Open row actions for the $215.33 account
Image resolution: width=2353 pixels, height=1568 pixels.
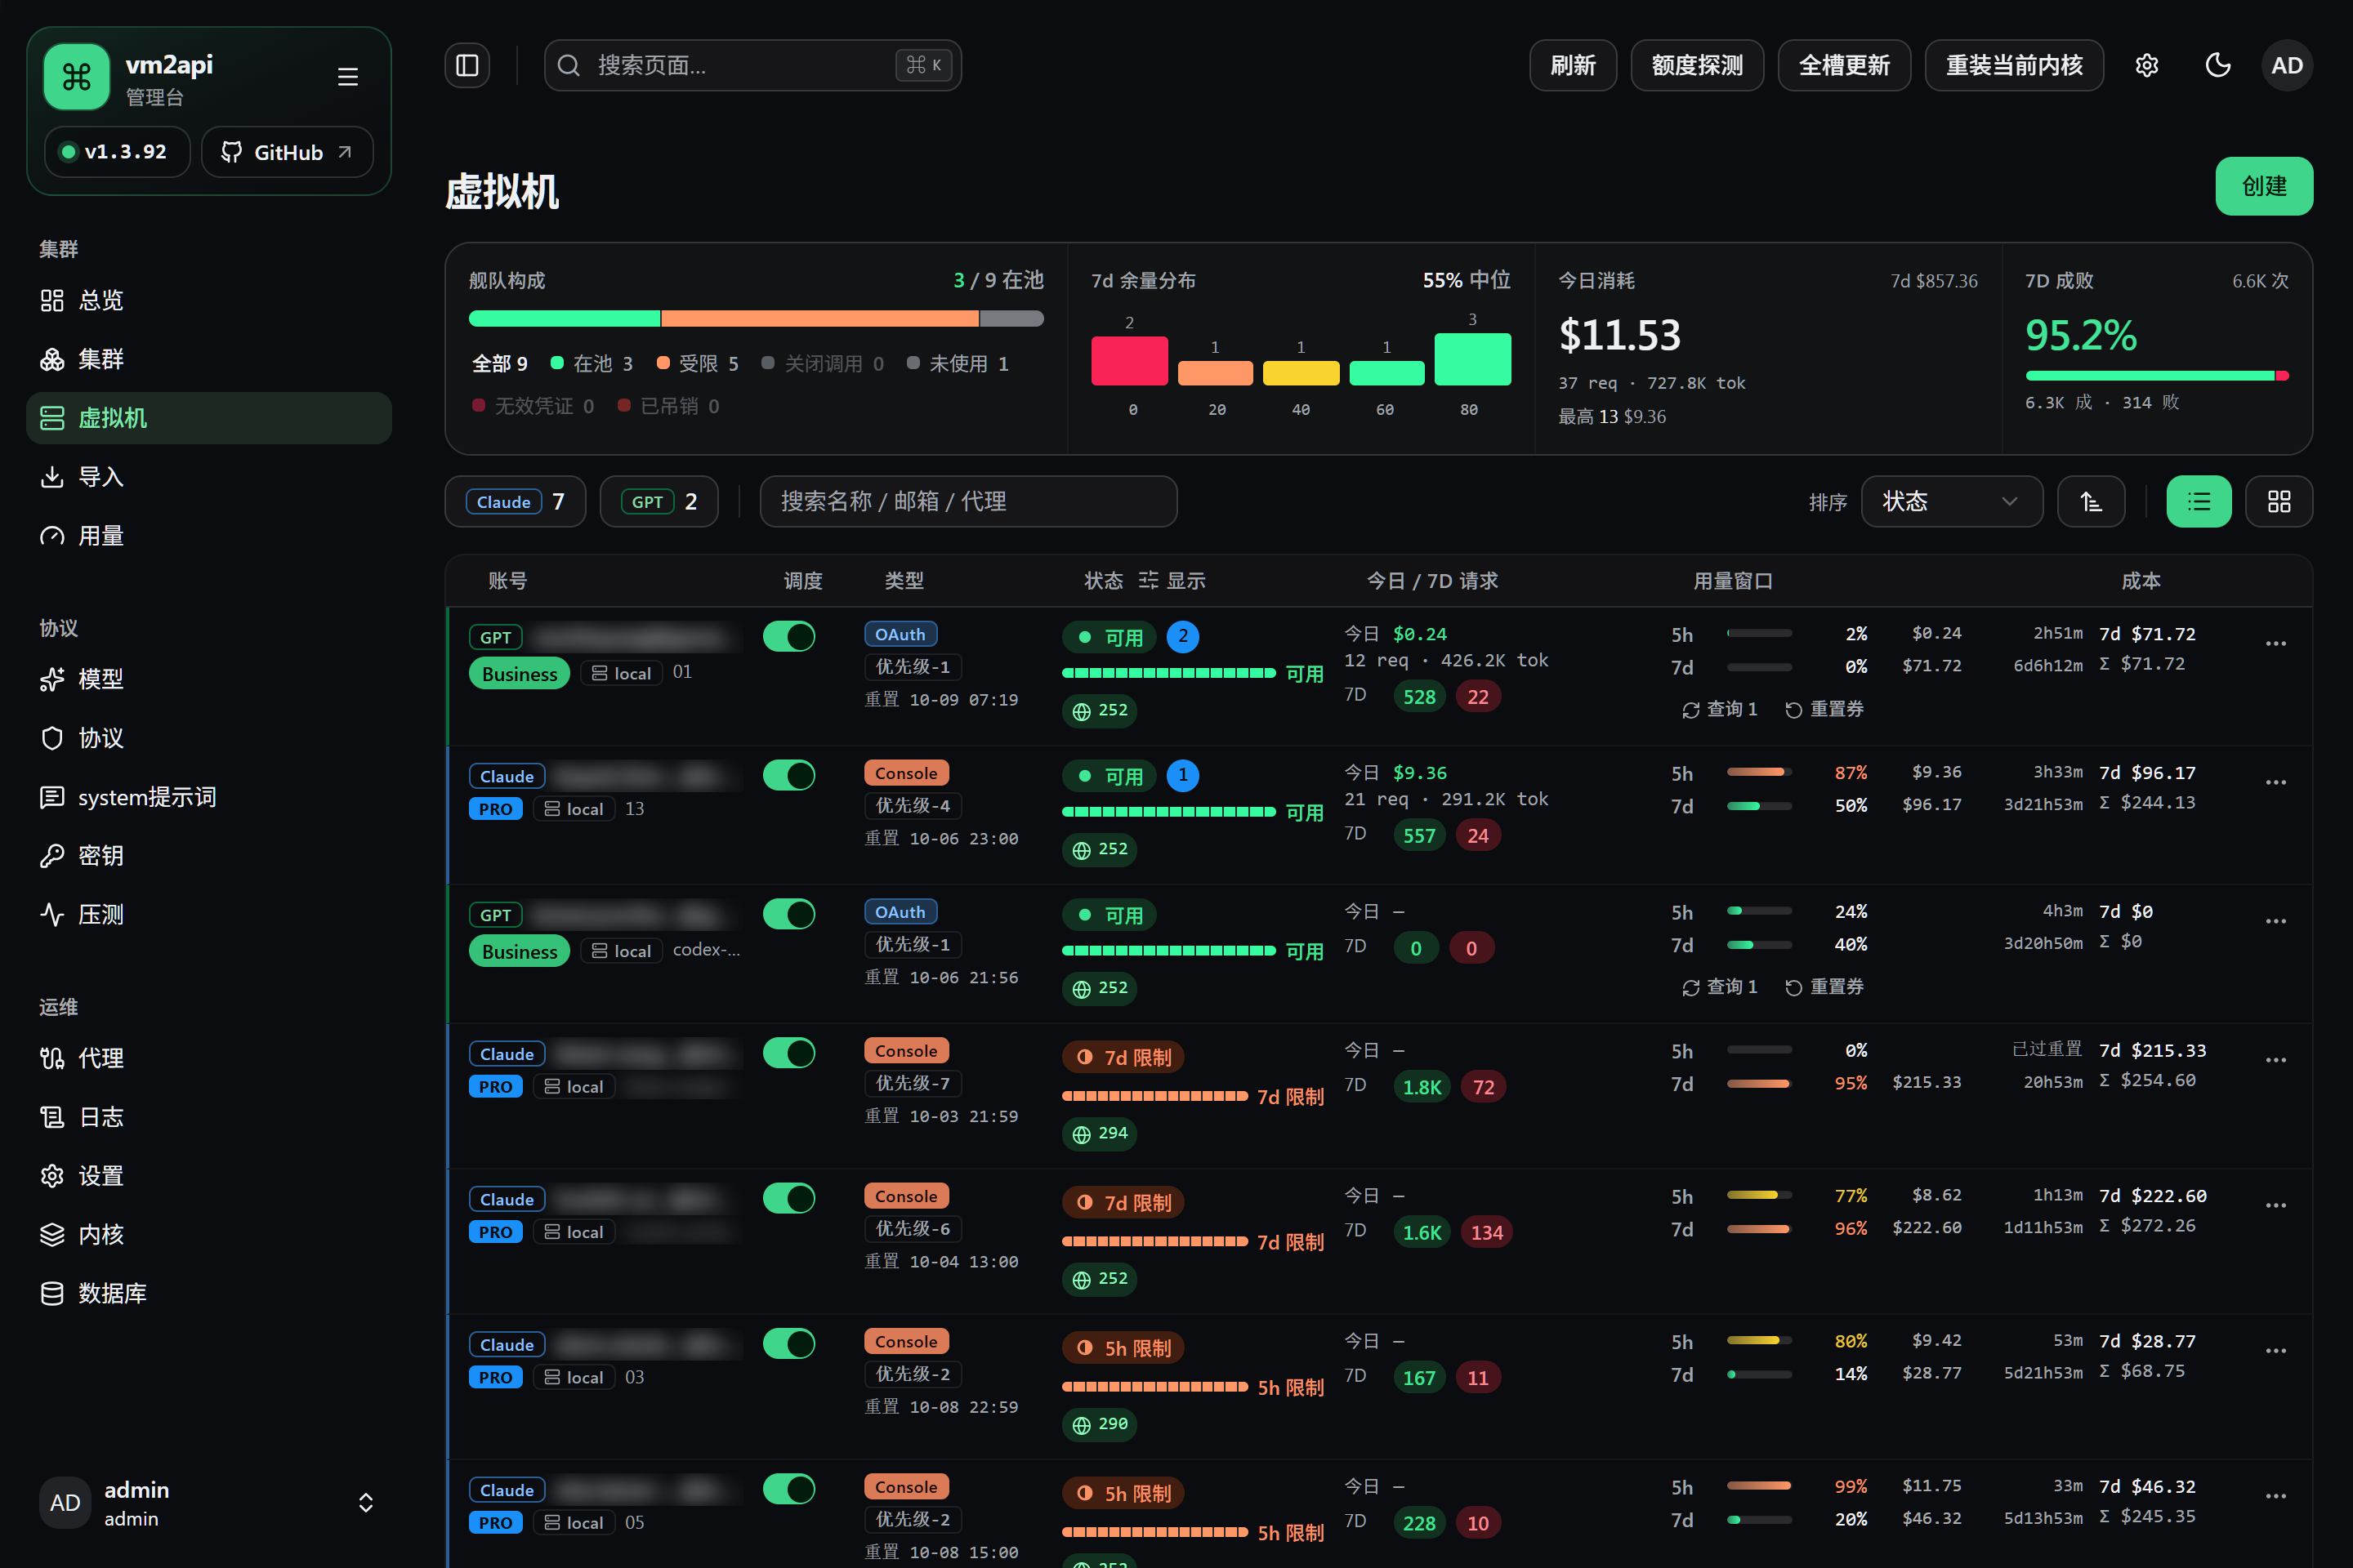coord(2275,1059)
